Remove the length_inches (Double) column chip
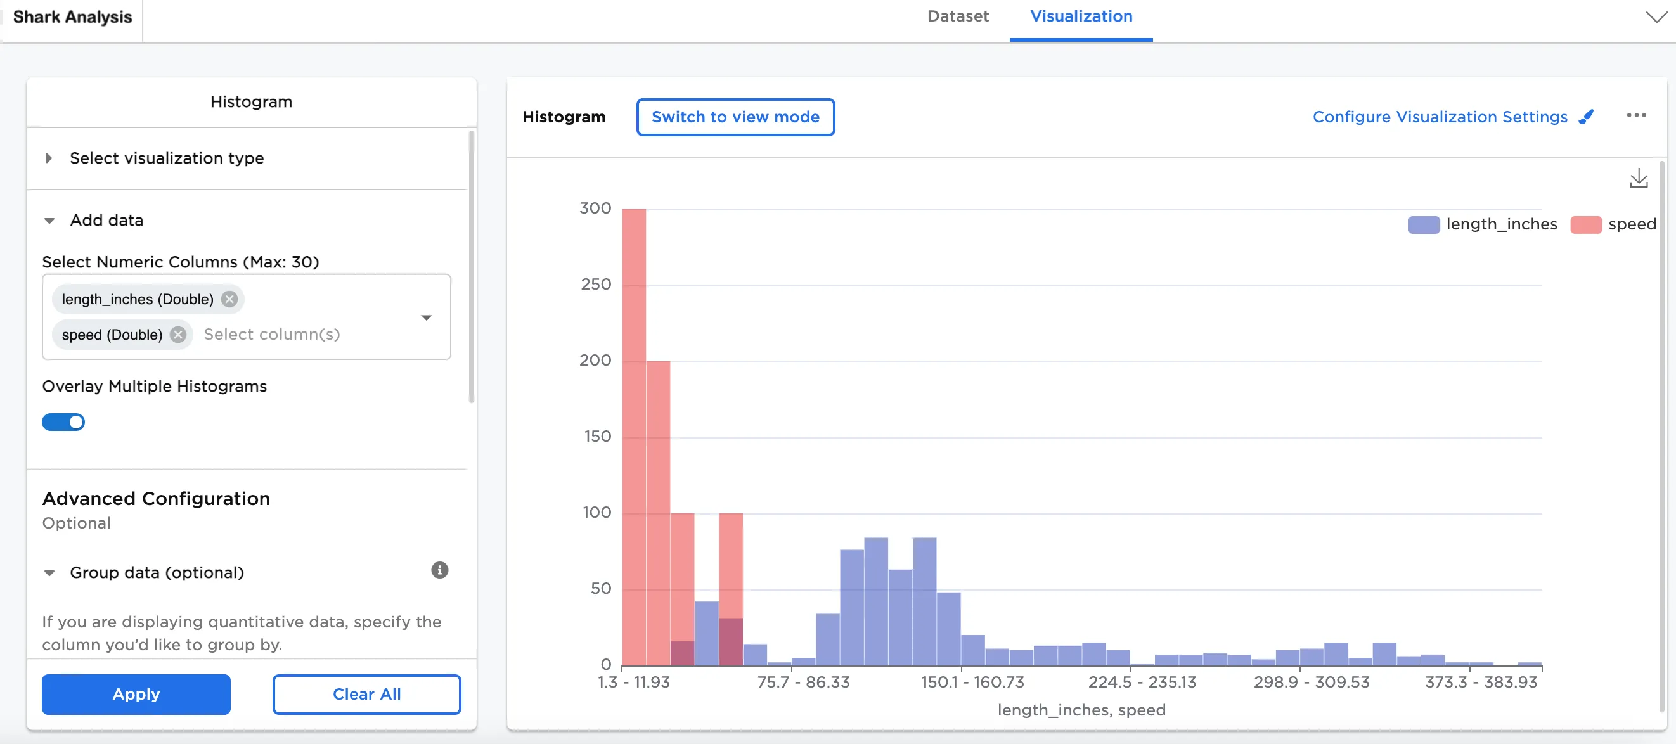Image resolution: width=1676 pixels, height=744 pixels. click(229, 299)
